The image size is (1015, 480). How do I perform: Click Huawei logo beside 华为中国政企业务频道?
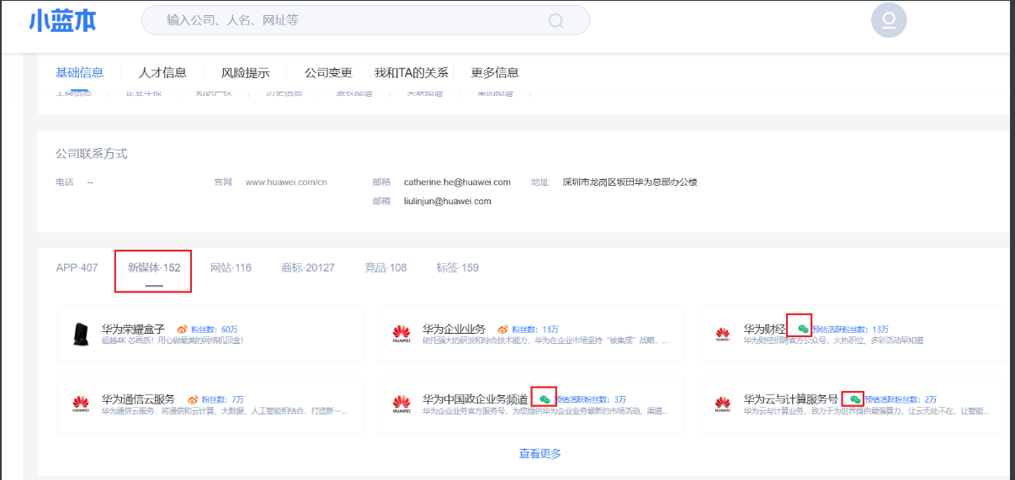[401, 404]
